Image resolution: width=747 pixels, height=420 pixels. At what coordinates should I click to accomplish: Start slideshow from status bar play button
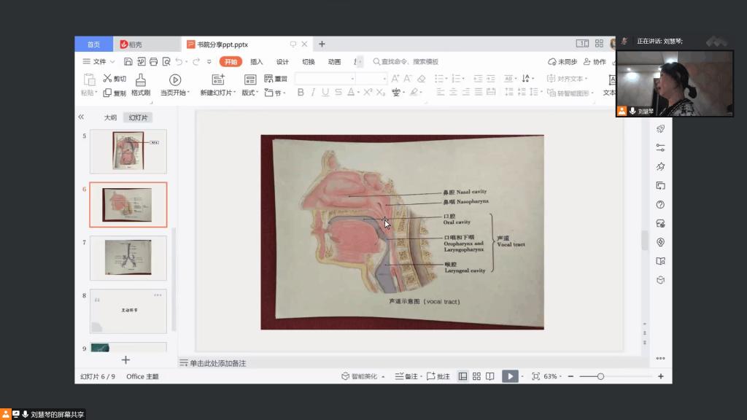coord(510,376)
